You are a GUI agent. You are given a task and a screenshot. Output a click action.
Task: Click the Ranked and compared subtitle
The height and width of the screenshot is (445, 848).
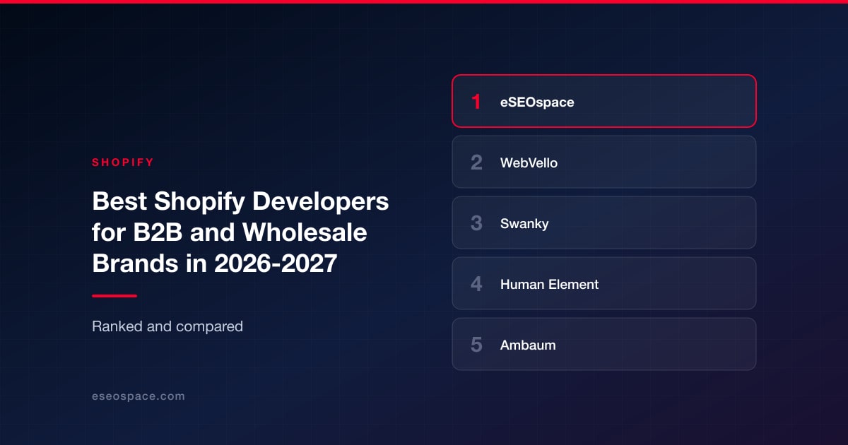[167, 326]
